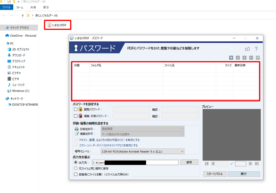Go to the next preview page
Viewport: 276px width, 193px height.
(250, 164)
